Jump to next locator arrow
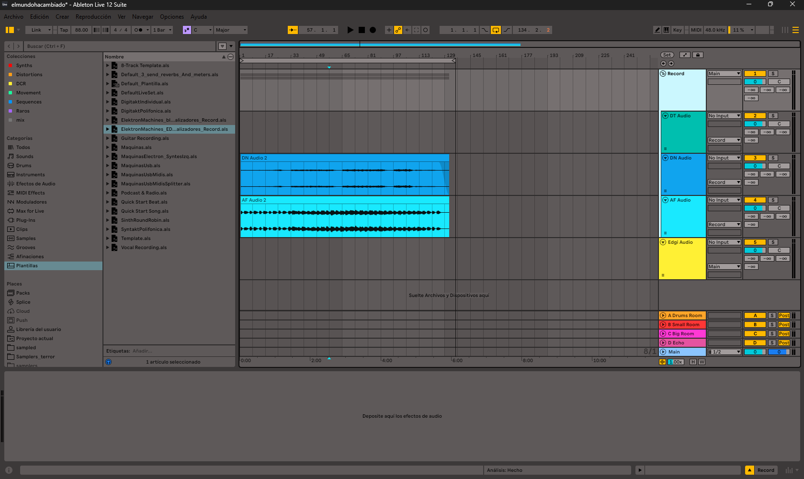The image size is (804, 479). click(x=671, y=63)
